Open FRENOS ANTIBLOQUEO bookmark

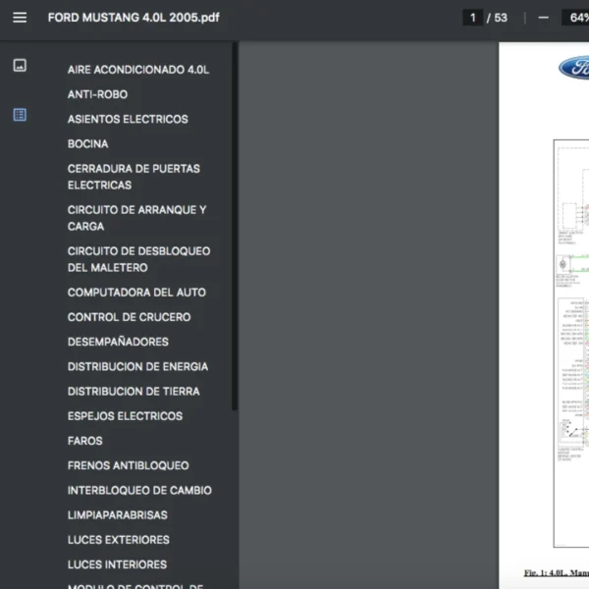click(128, 465)
